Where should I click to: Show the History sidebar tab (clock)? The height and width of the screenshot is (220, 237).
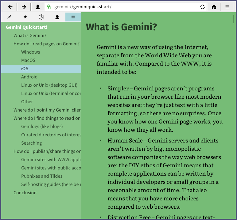point(41,17)
